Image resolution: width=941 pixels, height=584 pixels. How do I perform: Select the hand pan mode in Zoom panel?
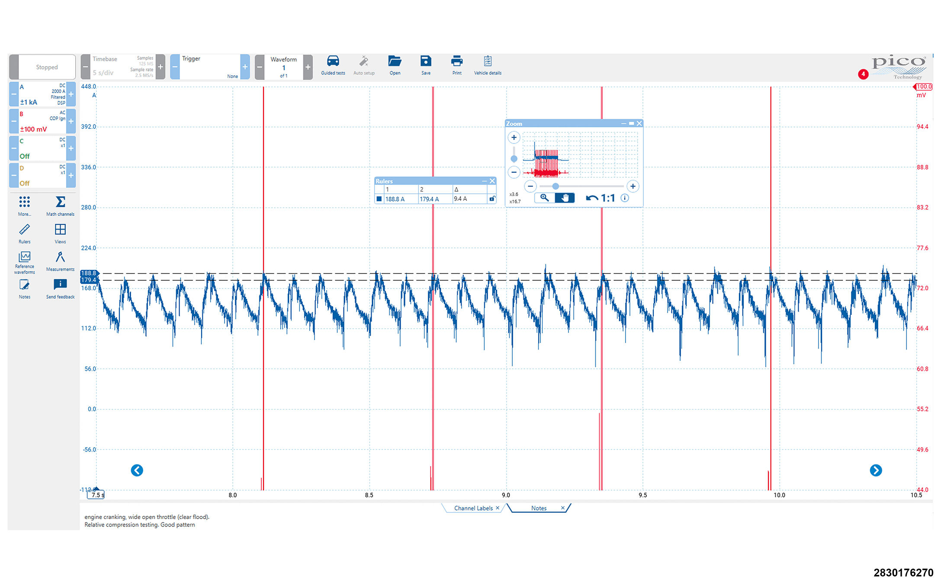point(565,198)
